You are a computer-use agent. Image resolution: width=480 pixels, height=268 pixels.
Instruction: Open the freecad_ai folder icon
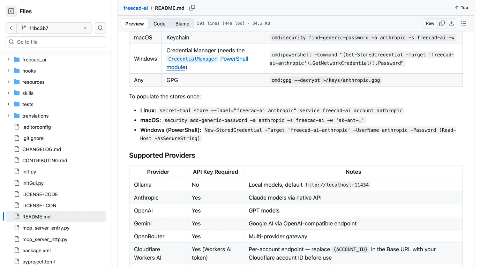[17, 60]
